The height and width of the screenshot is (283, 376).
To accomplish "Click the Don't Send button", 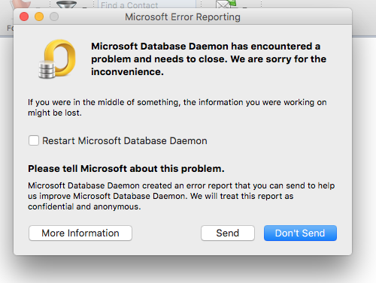I will 300,233.
